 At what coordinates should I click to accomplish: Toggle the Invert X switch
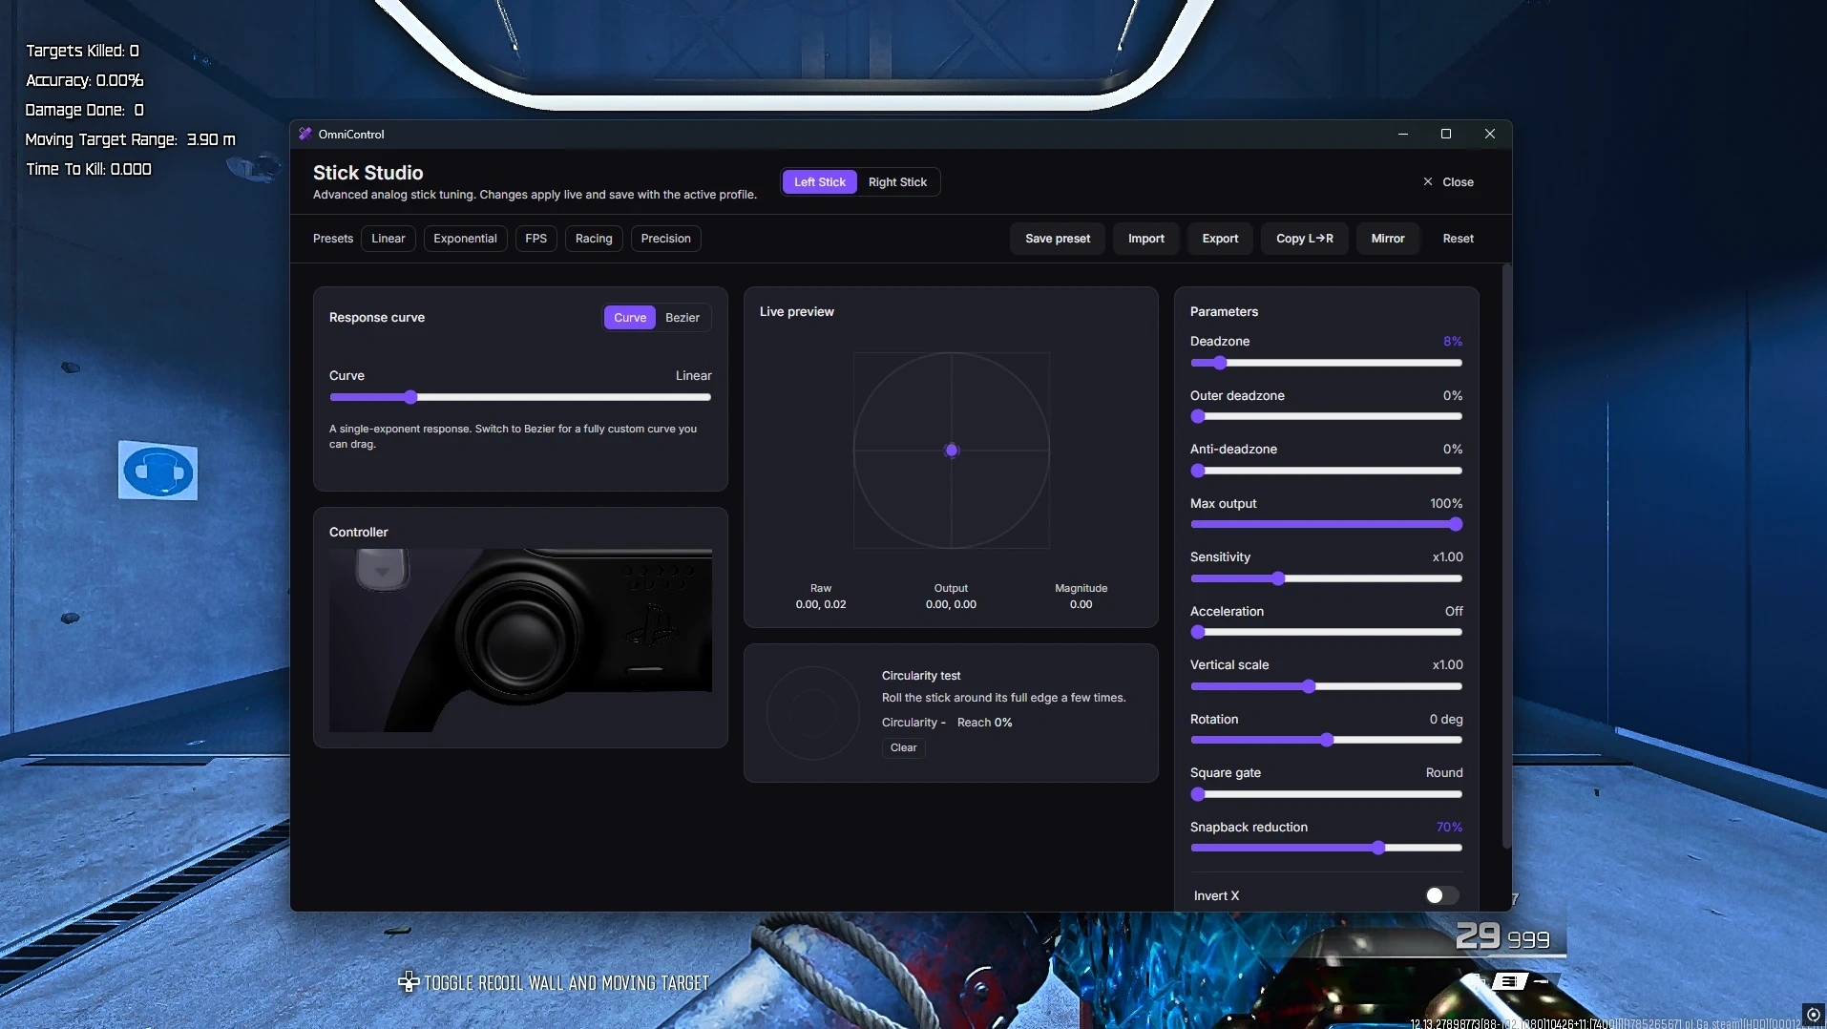[x=1442, y=895]
